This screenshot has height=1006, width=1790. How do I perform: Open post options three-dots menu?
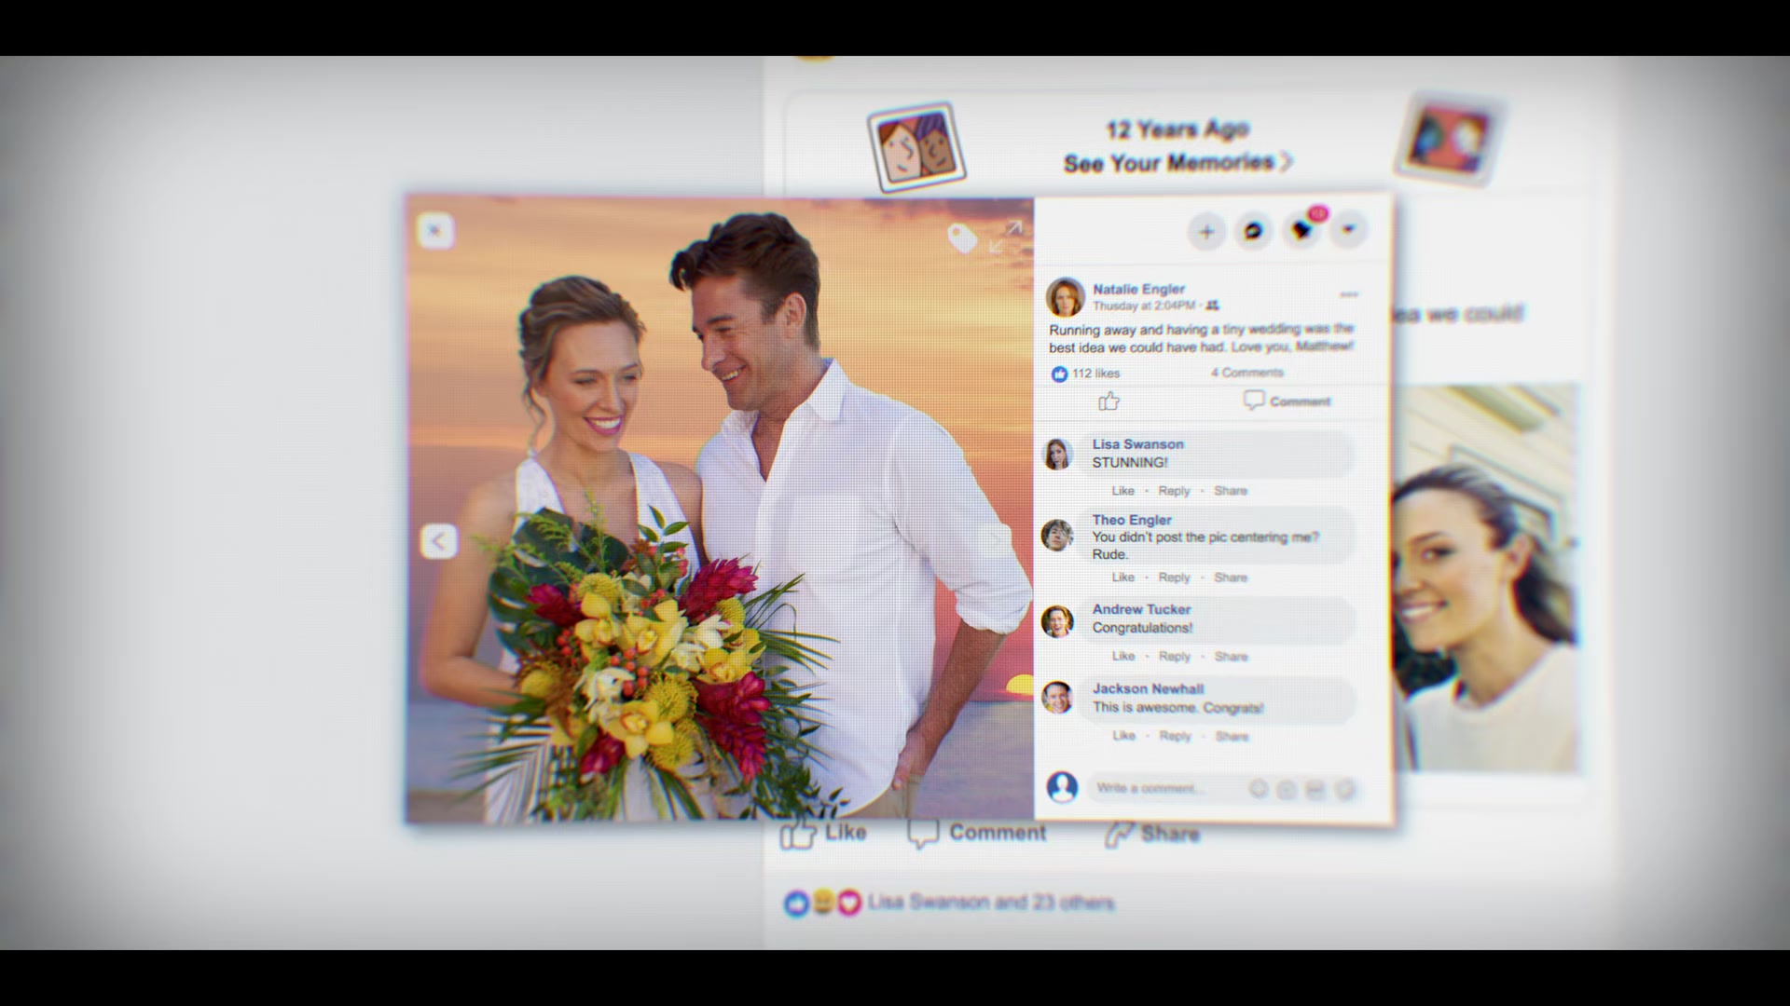1348,294
